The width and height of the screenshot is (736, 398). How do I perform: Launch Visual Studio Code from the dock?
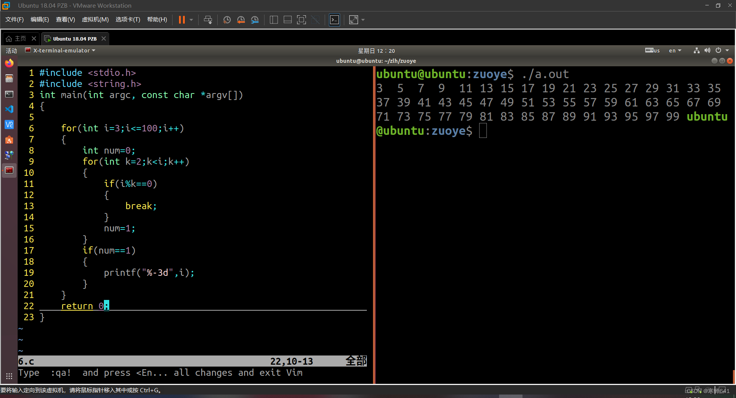click(9, 109)
